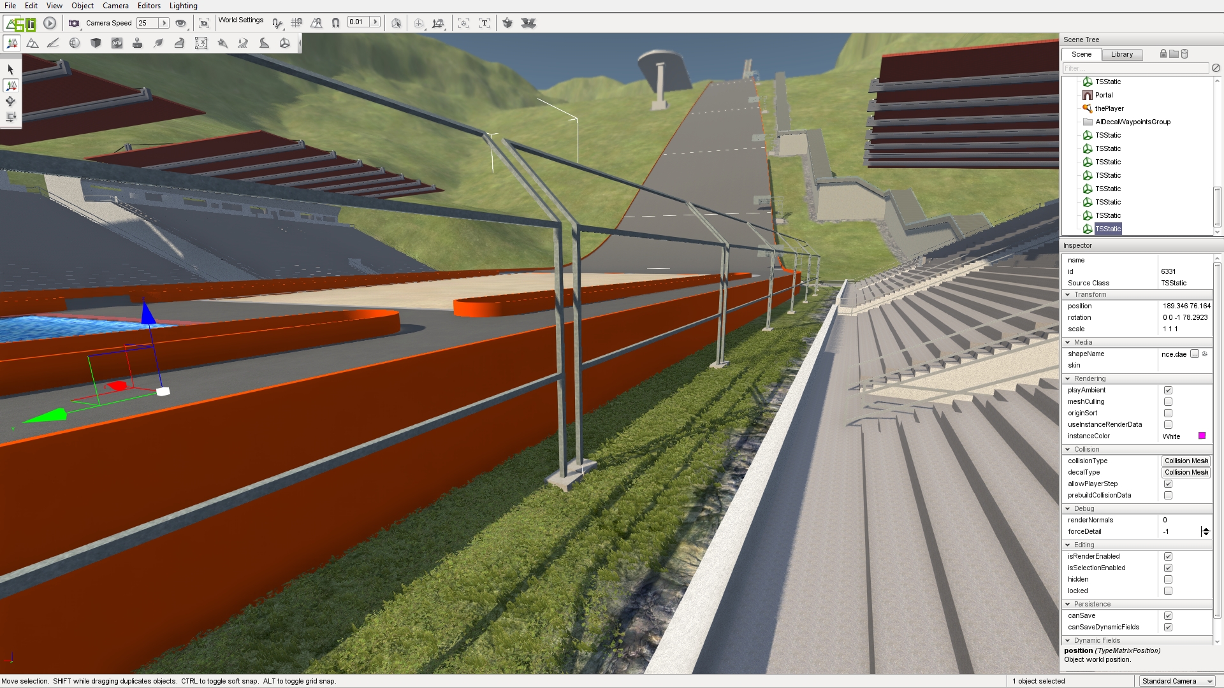Click the object text label T icon
Viewport: 1224px width, 688px height.
click(x=484, y=24)
